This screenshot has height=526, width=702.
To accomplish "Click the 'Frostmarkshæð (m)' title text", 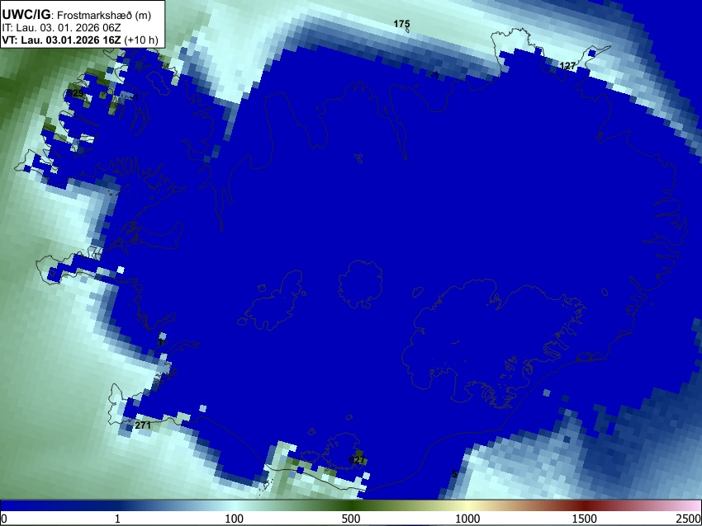I will pos(104,15).
